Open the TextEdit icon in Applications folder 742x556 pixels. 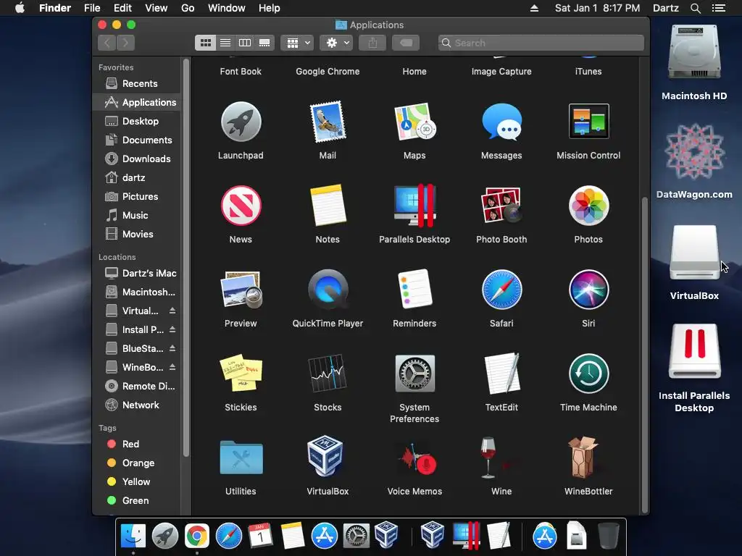point(501,373)
